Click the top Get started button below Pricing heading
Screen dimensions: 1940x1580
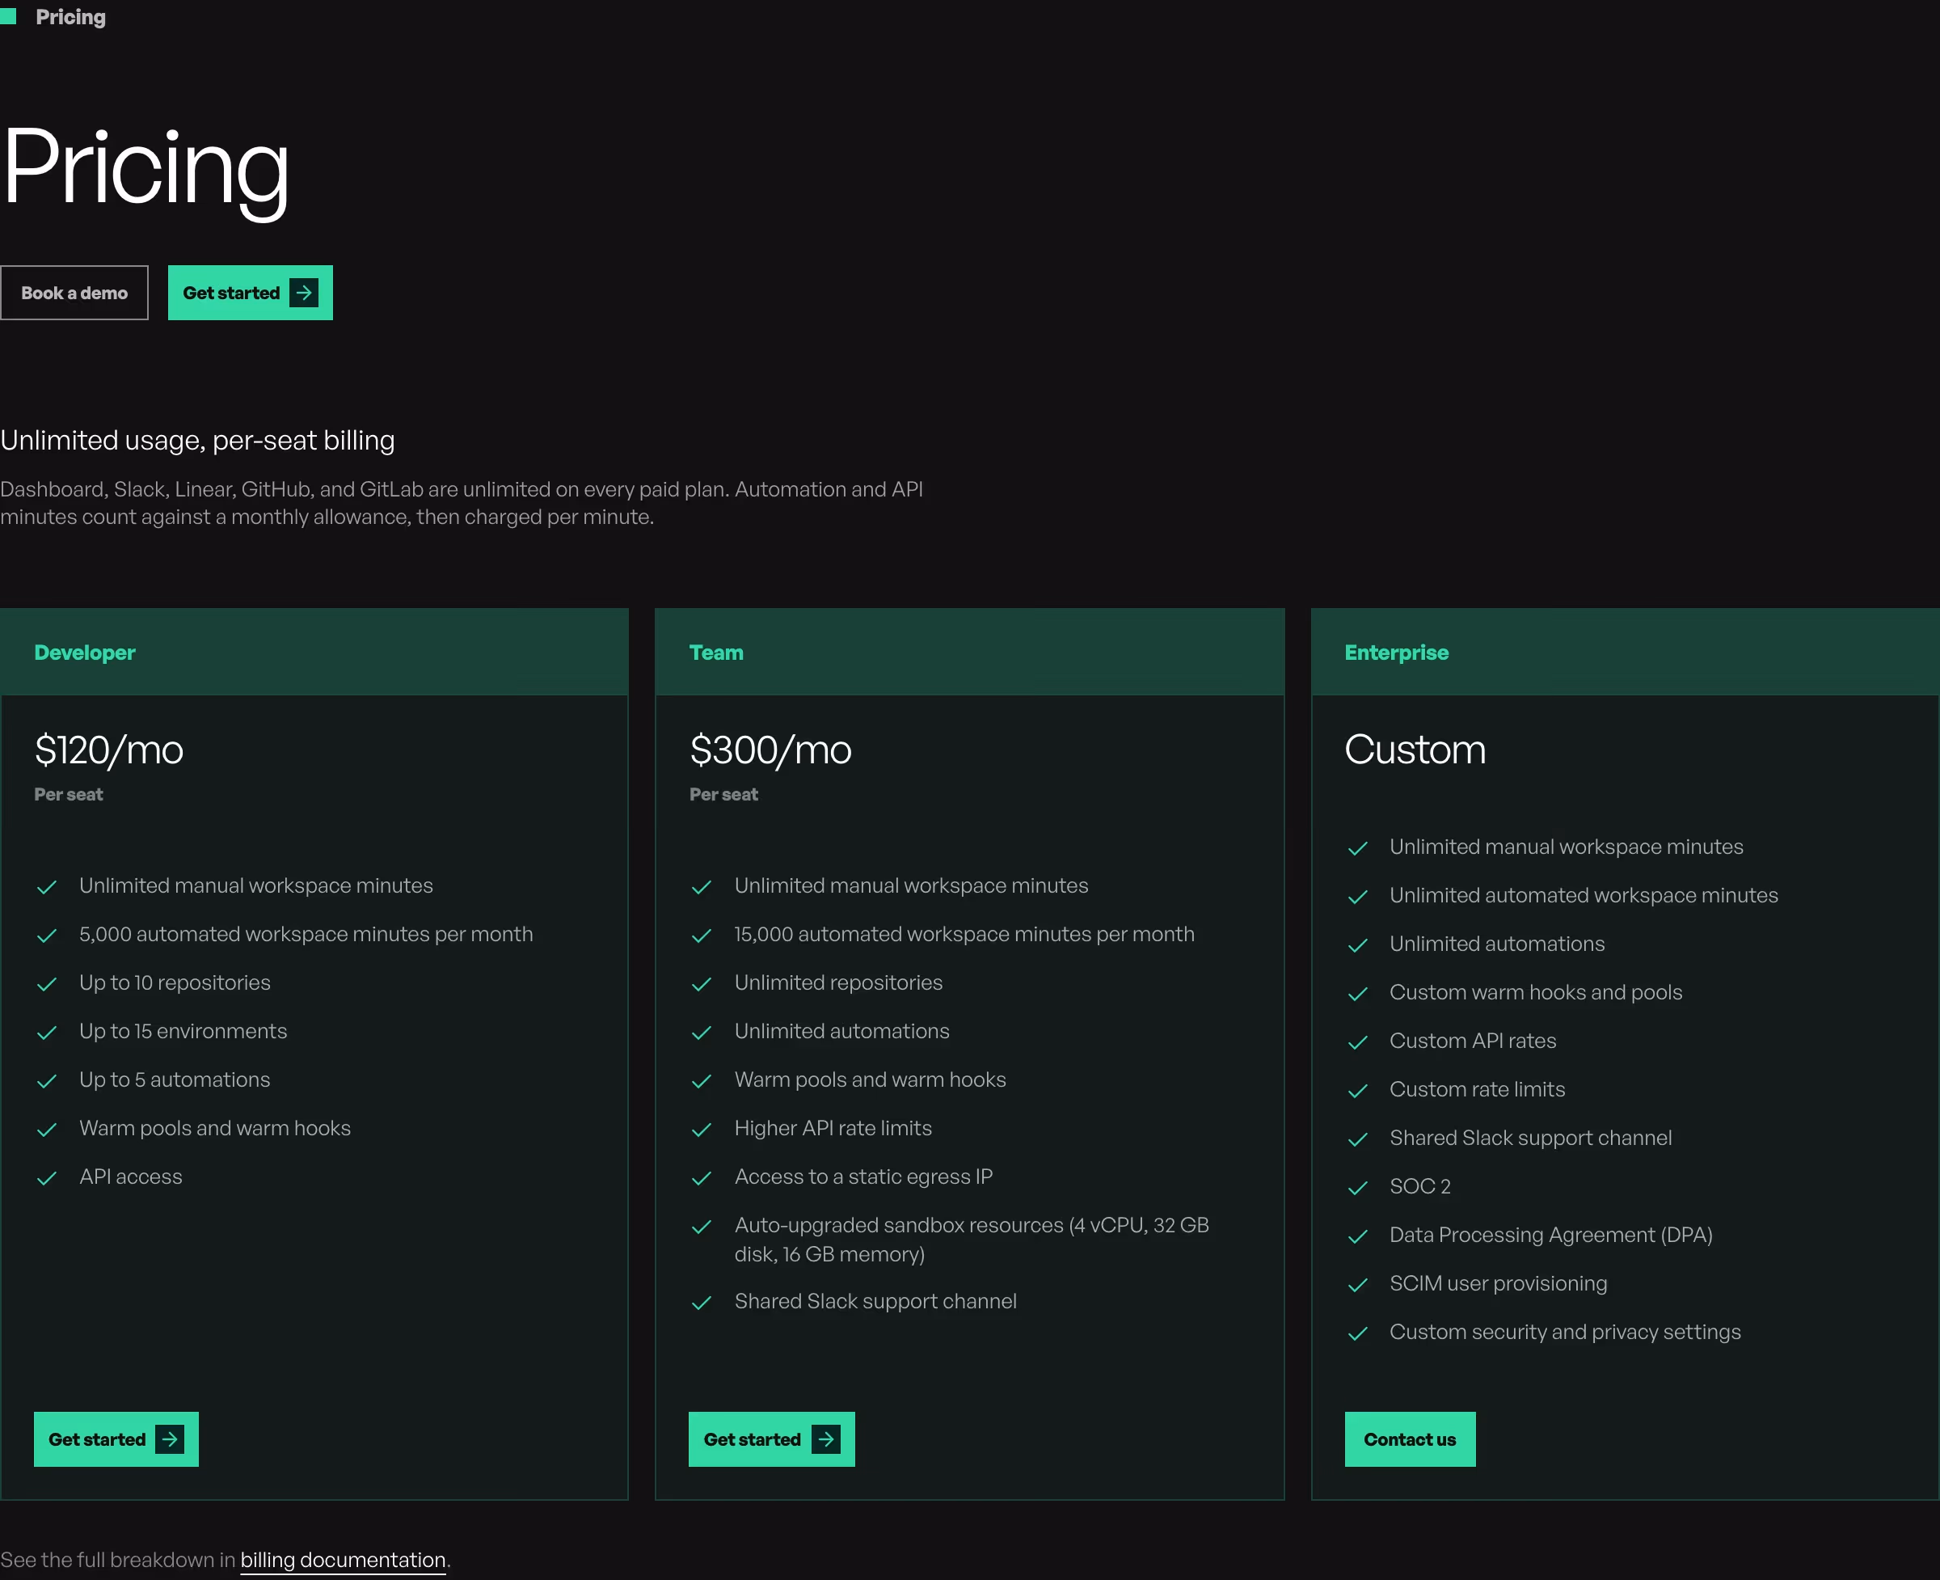click(251, 293)
